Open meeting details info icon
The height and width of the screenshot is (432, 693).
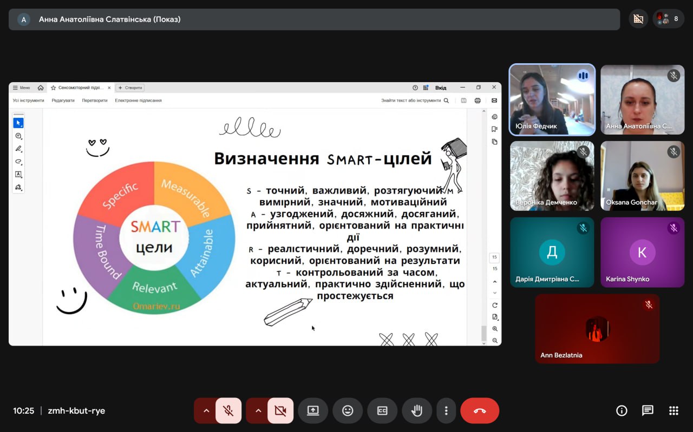(x=622, y=410)
